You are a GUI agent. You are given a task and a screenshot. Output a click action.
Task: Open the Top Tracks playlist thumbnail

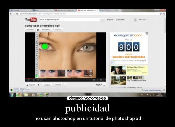(119, 80)
